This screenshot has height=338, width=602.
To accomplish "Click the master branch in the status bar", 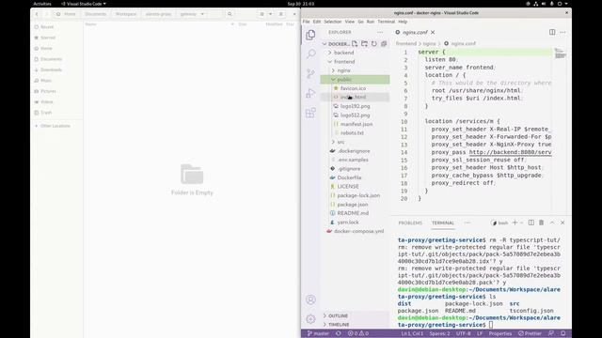I will (318, 333).
